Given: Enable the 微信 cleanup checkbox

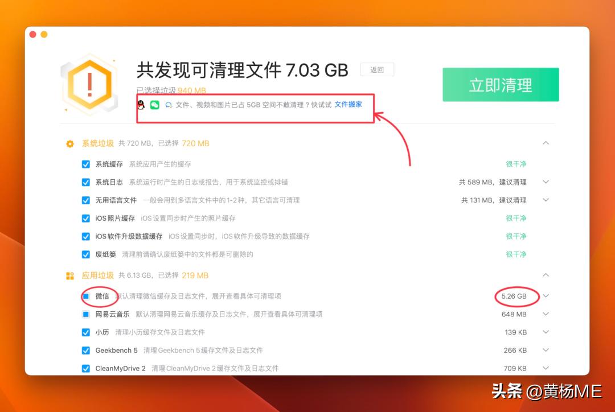Looking at the screenshot, I should point(86,296).
